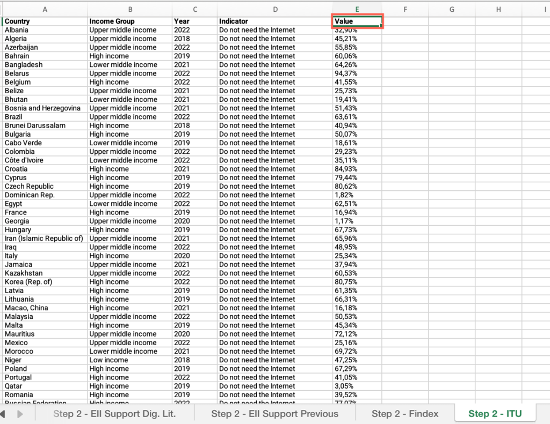The height and width of the screenshot is (424, 550).
Task: Select the year cell for Italy
Action: (x=194, y=256)
